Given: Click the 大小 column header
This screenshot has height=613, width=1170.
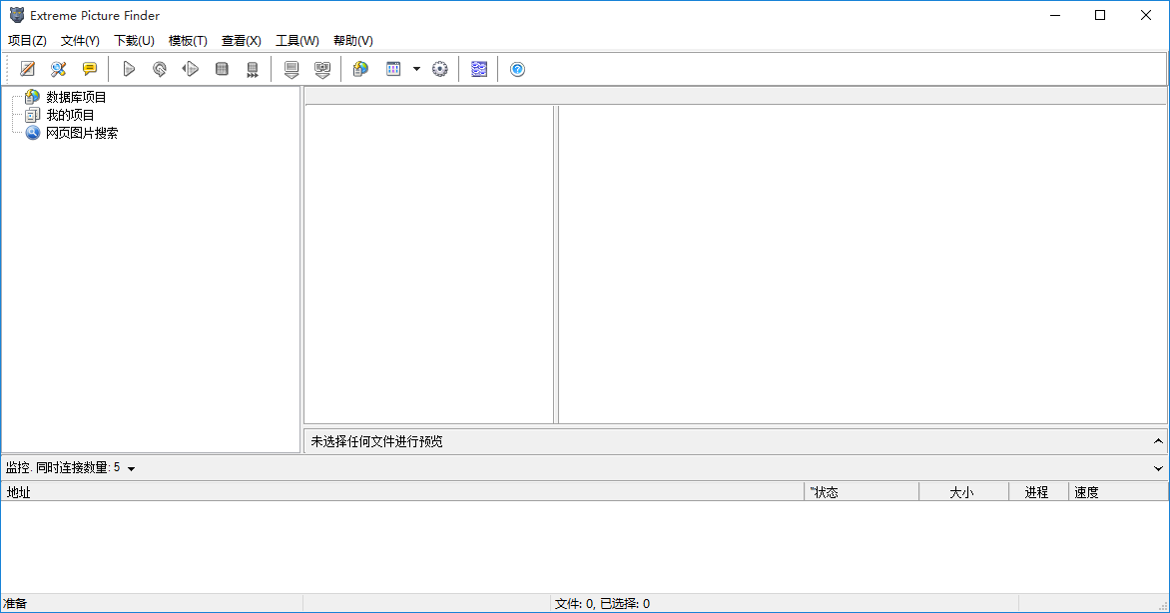Looking at the screenshot, I should pos(963,492).
